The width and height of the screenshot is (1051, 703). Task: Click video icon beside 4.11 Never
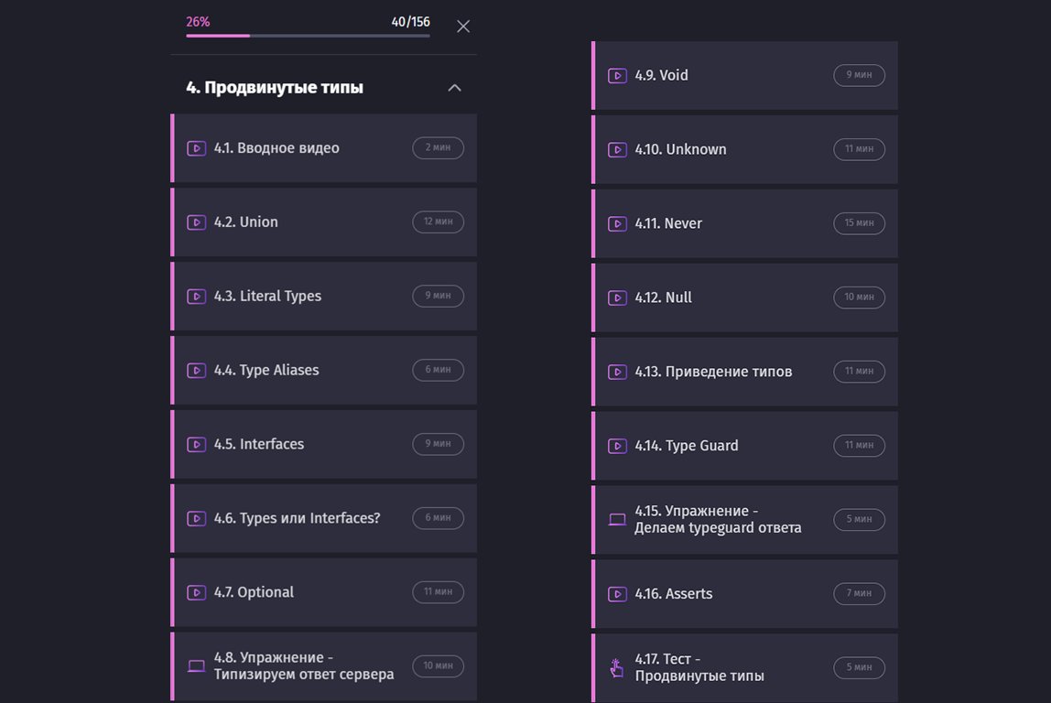(x=617, y=224)
